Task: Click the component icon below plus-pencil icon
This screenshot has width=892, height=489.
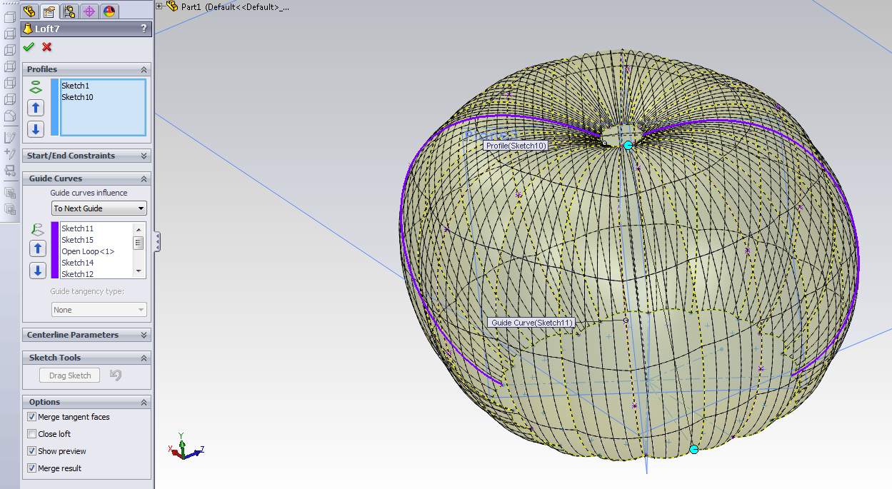Action: tap(10, 171)
